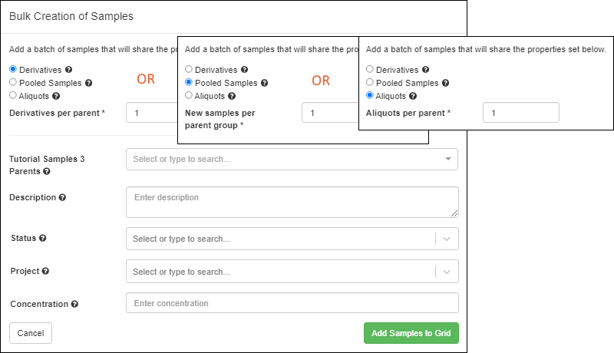Click Aliquots help icon in rightmost panel
This screenshot has height=353, width=614.
(x=414, y=96)
